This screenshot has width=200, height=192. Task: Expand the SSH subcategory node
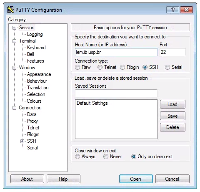tap(22, 141)
